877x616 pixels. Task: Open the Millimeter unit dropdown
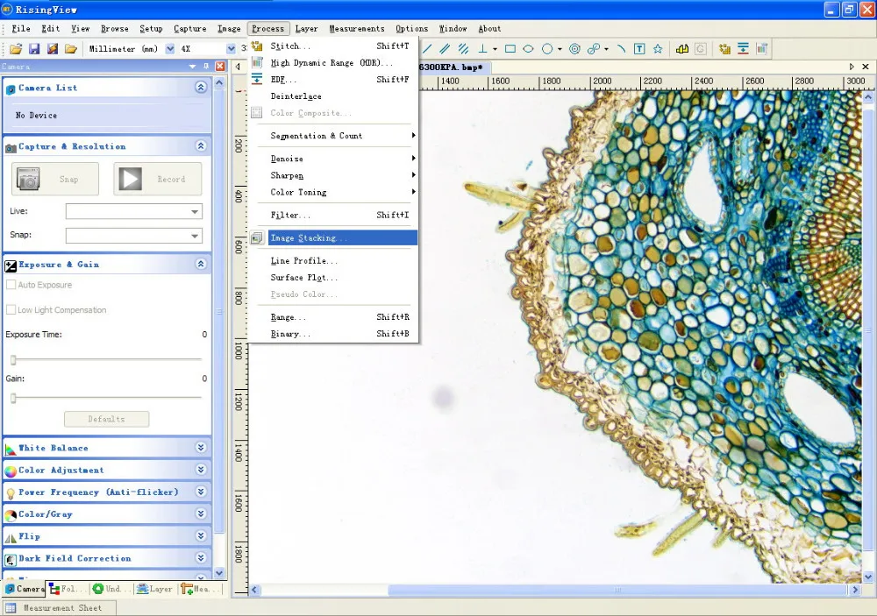(x=170, y=49)
